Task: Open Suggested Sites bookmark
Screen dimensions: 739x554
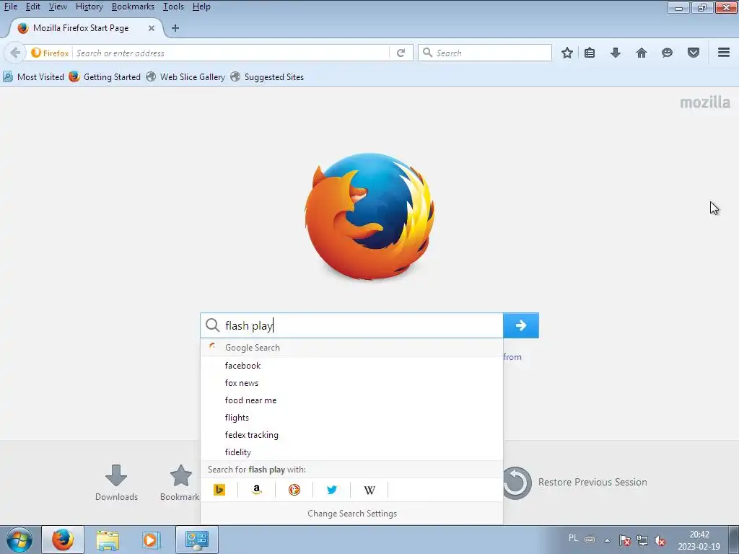Action: pyautogui.click(x=267, y=76)
